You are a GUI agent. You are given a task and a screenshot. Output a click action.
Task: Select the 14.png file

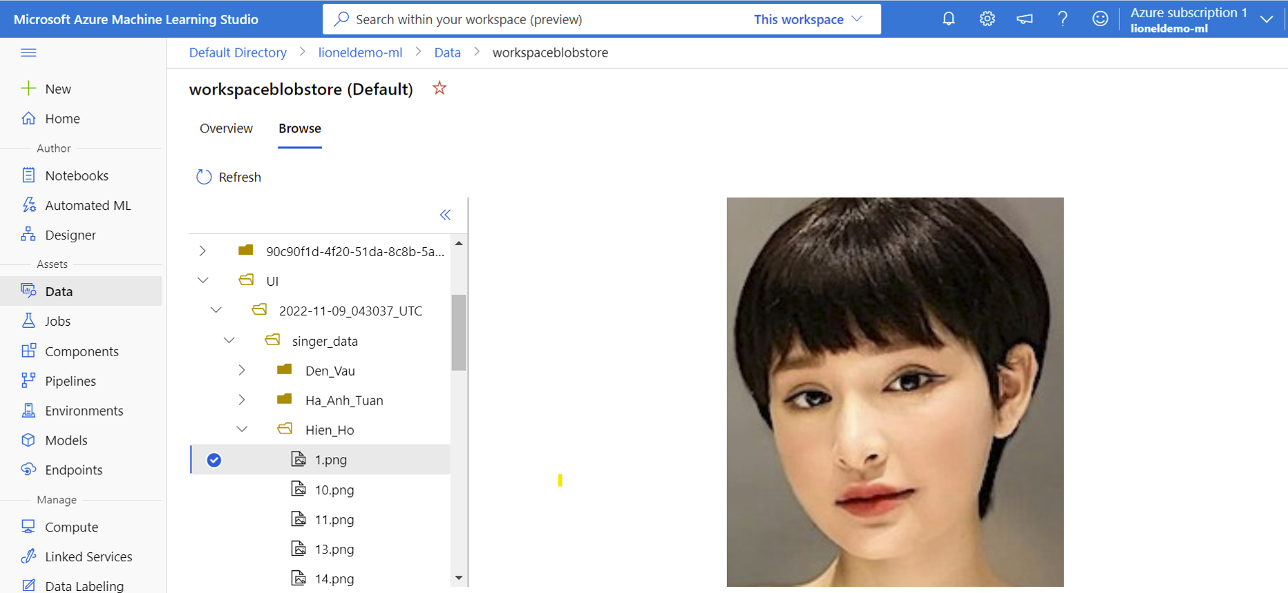tap(334, 579)
